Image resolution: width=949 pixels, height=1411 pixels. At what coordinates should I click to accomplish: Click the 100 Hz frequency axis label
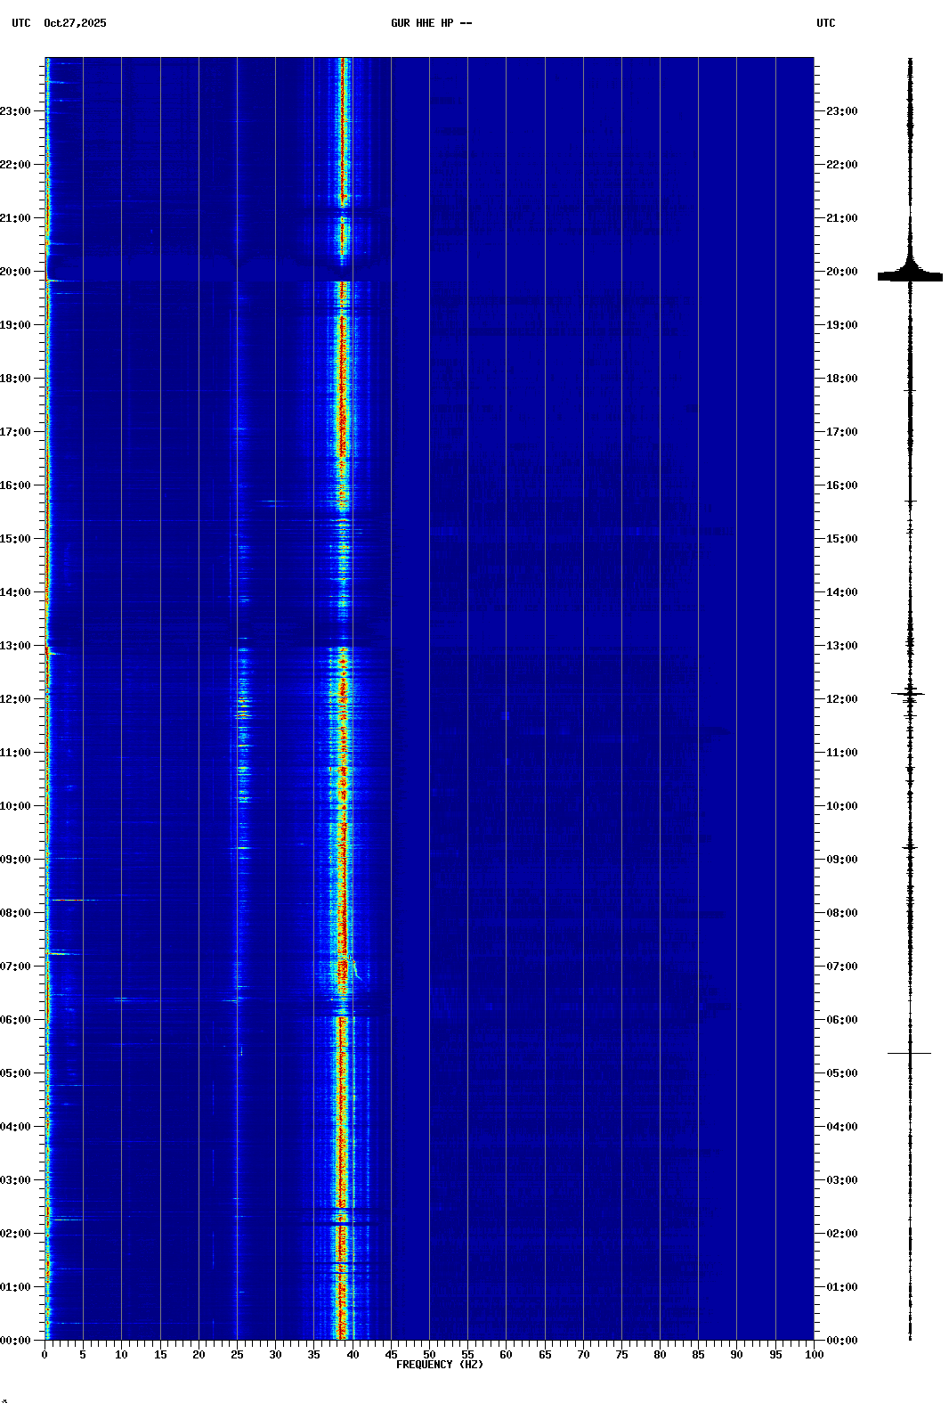point(814,1355)
